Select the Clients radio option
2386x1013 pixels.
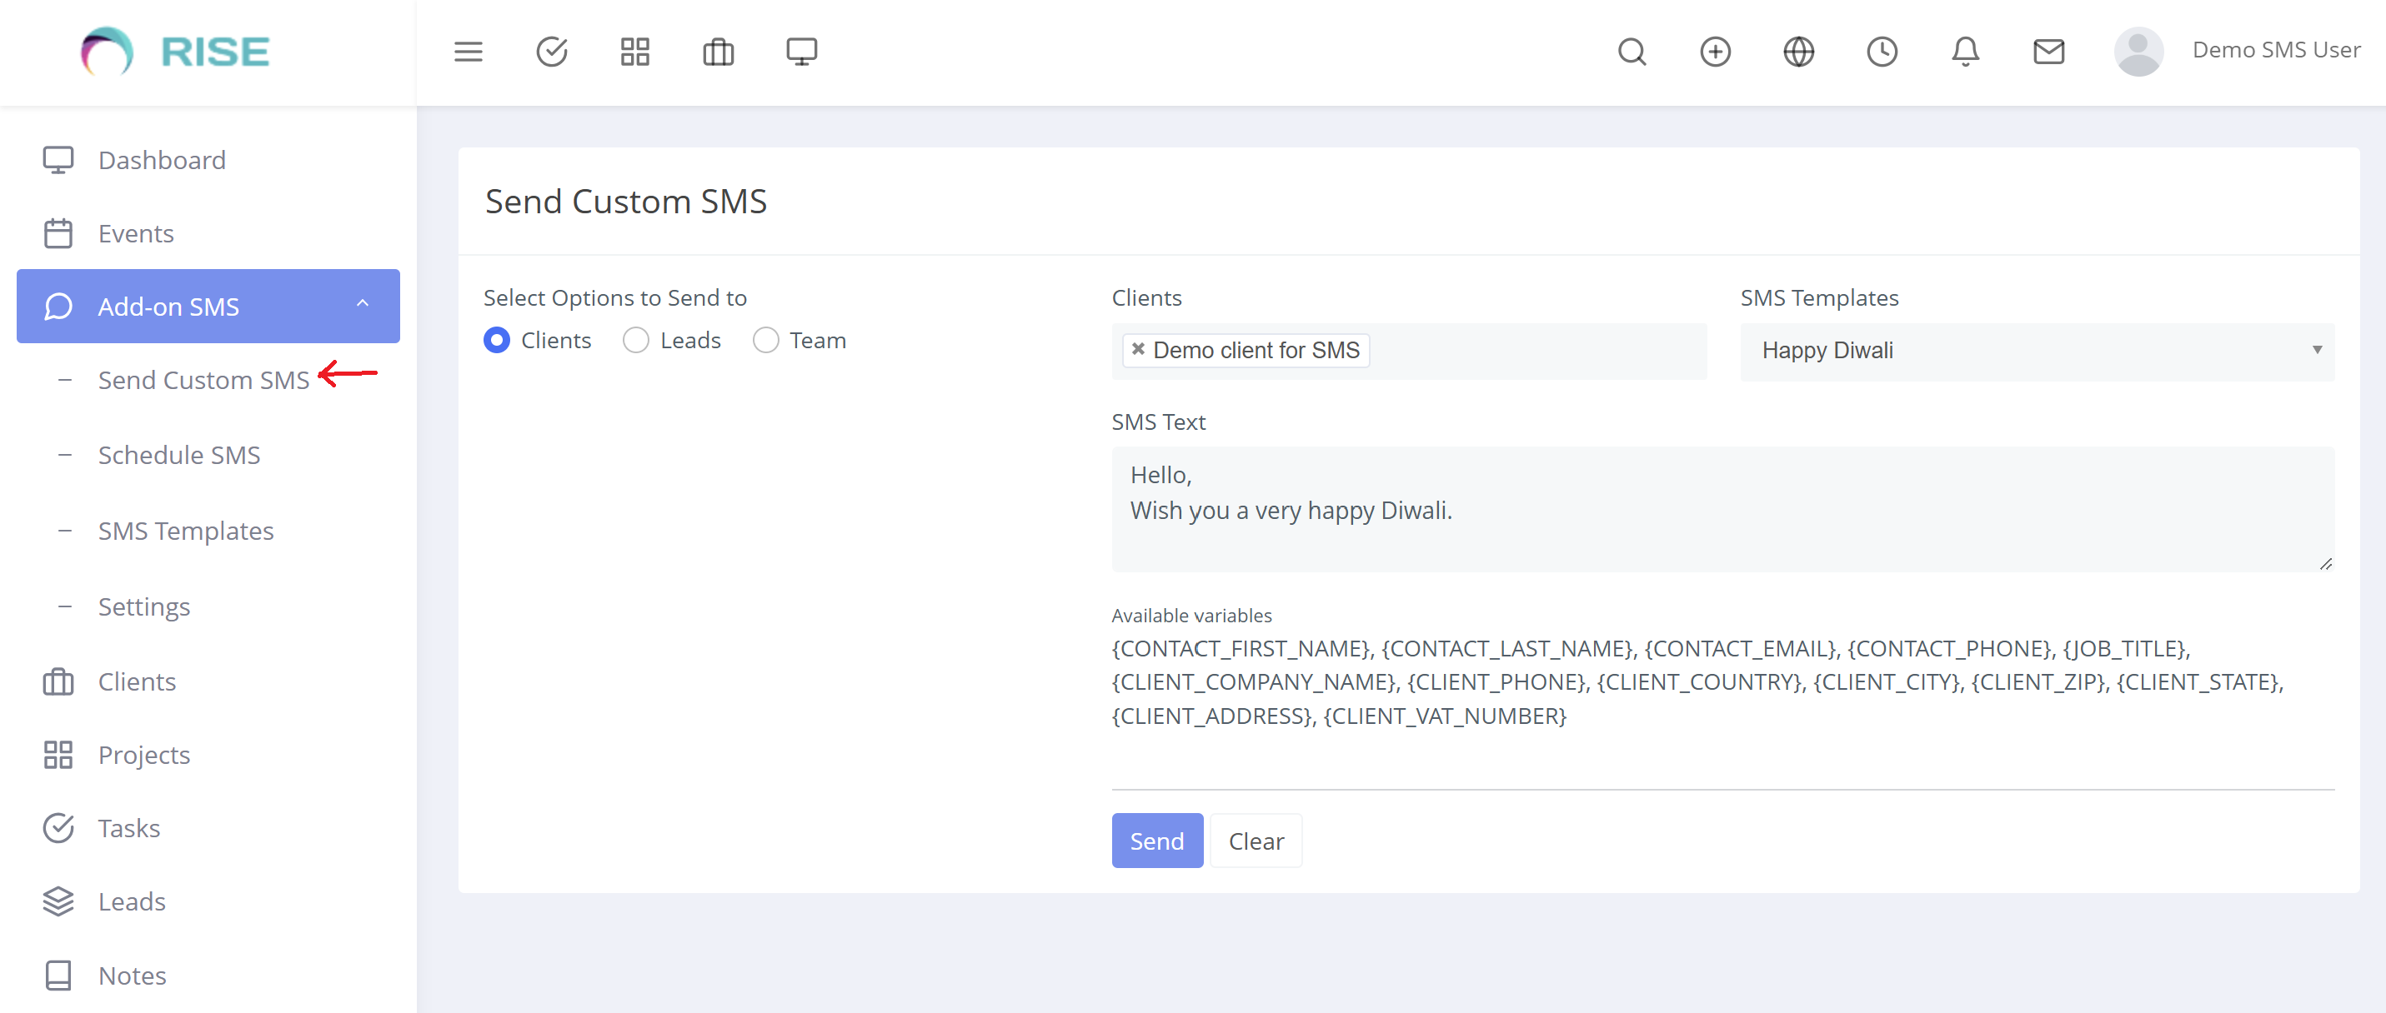pos(497,341)
